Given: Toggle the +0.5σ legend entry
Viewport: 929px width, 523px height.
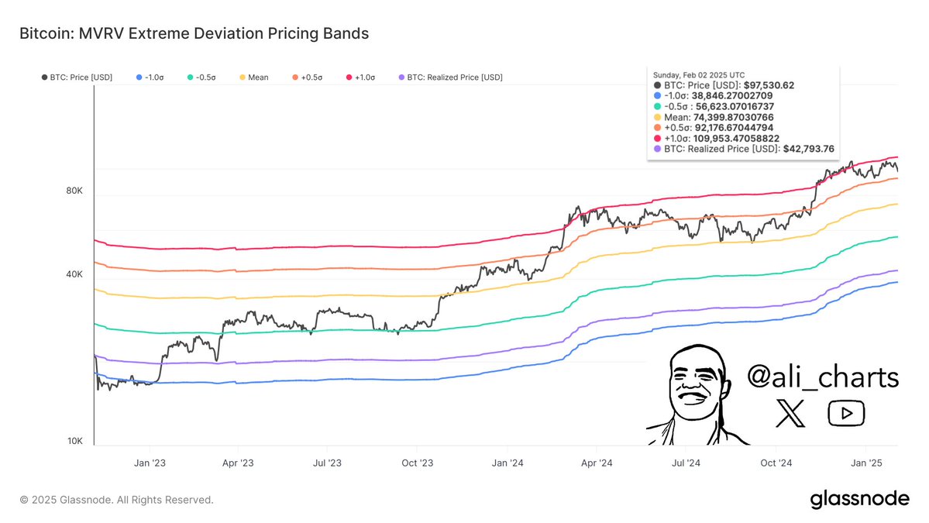Looking at the screenshot, I should [x=310, y=77].
